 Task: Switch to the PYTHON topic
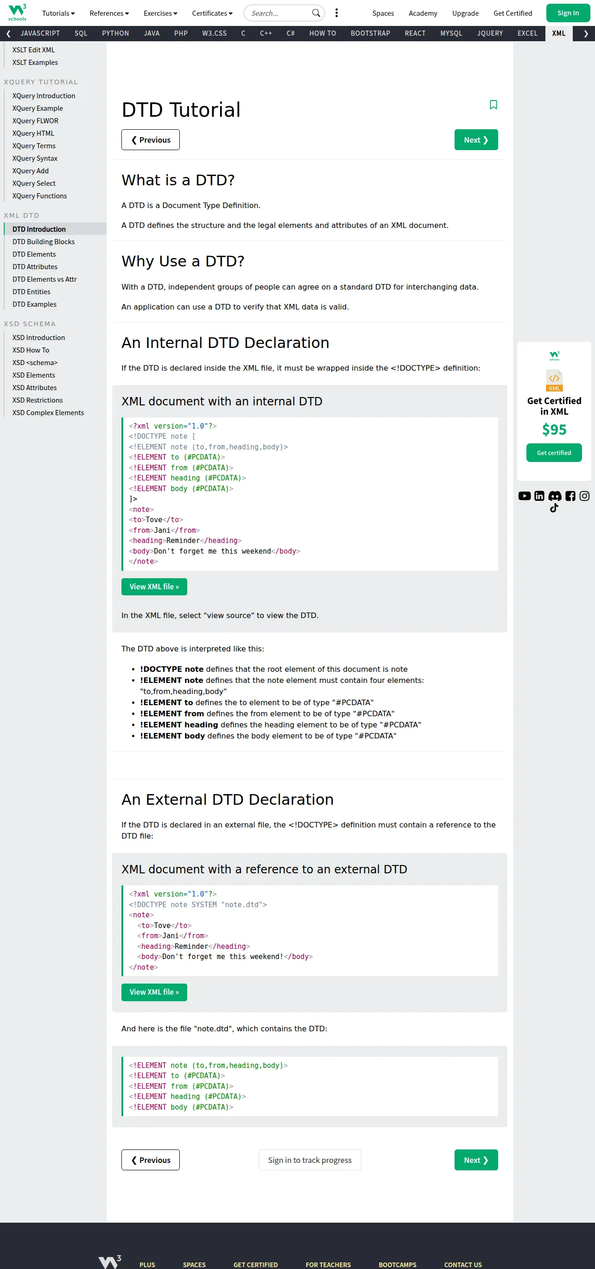pos(116,33)
